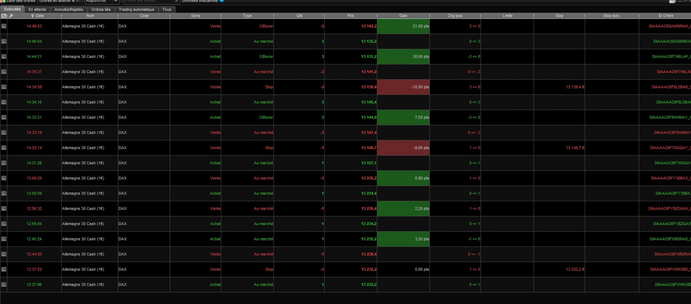
Task: Select the 30,00 pts gain cell
Action: tap(403, 57)
